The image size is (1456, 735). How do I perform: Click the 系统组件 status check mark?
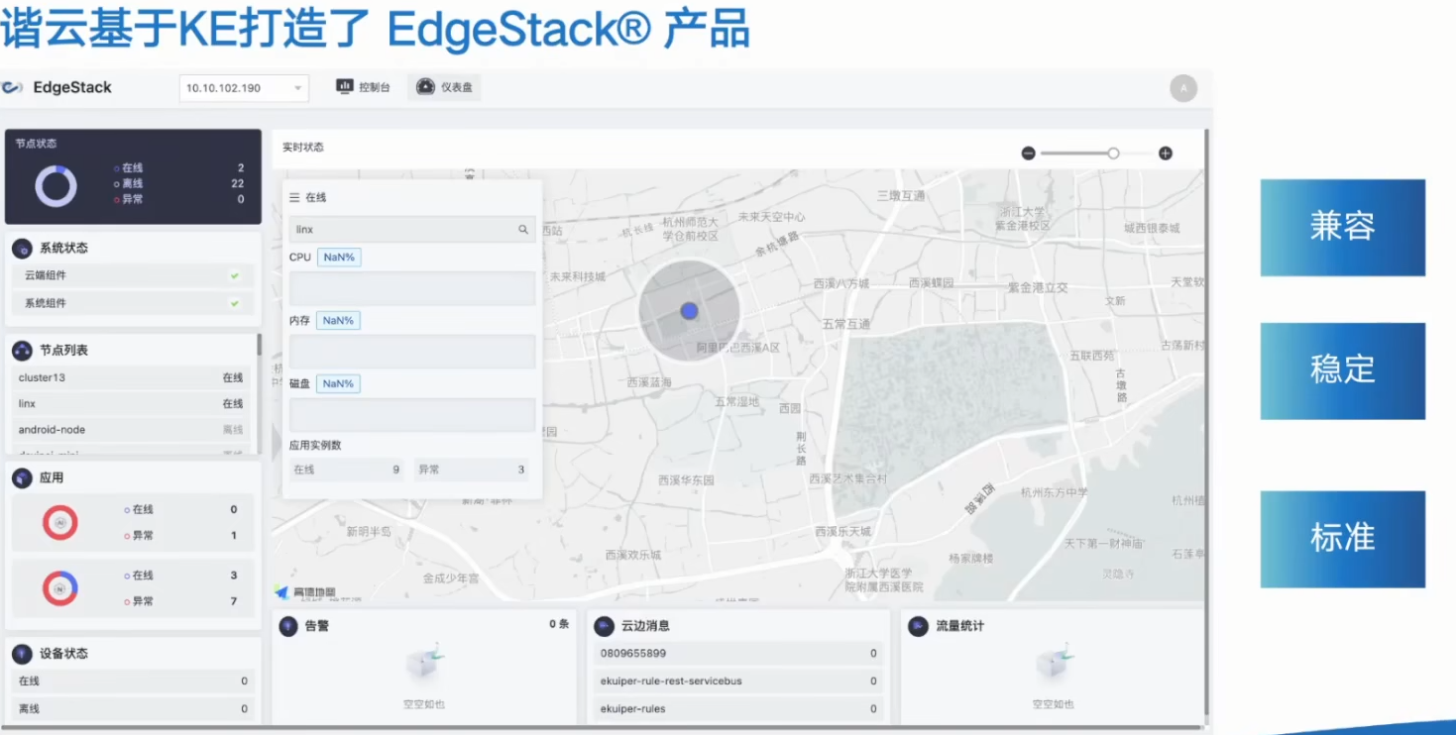tap(235, 303)
